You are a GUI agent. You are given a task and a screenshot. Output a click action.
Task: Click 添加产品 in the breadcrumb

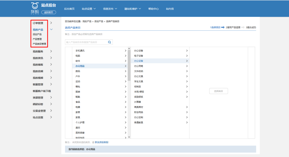[99, 21]
